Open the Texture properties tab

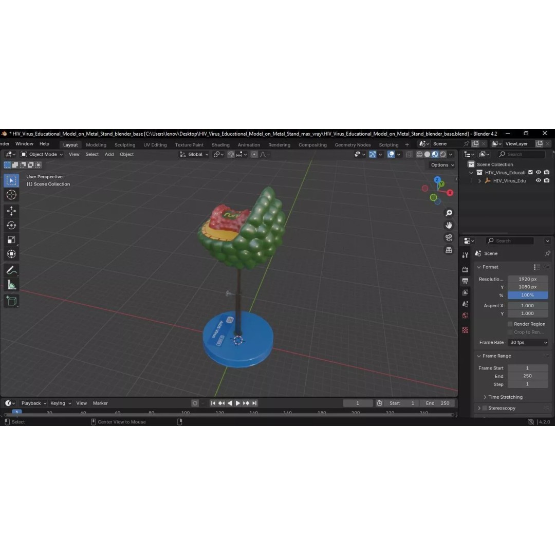[465, 330]
